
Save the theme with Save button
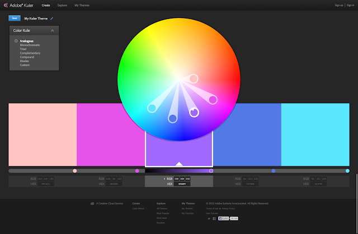click(x=15, y=18)
